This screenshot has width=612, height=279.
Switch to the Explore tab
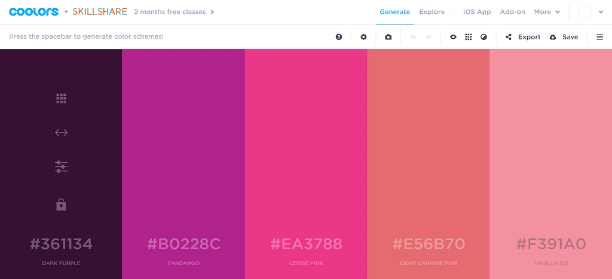(x=432, y=12)
